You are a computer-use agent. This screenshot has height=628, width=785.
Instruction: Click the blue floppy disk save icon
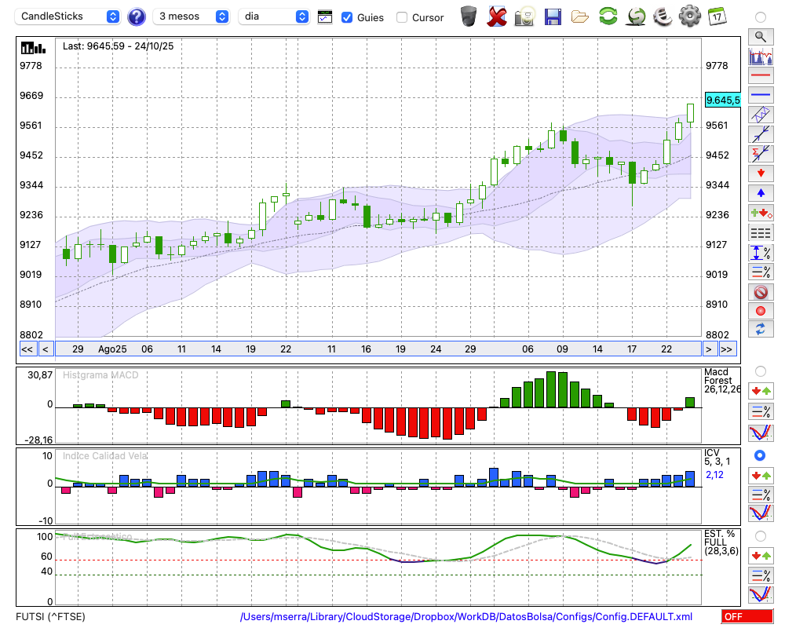point(552,16)
